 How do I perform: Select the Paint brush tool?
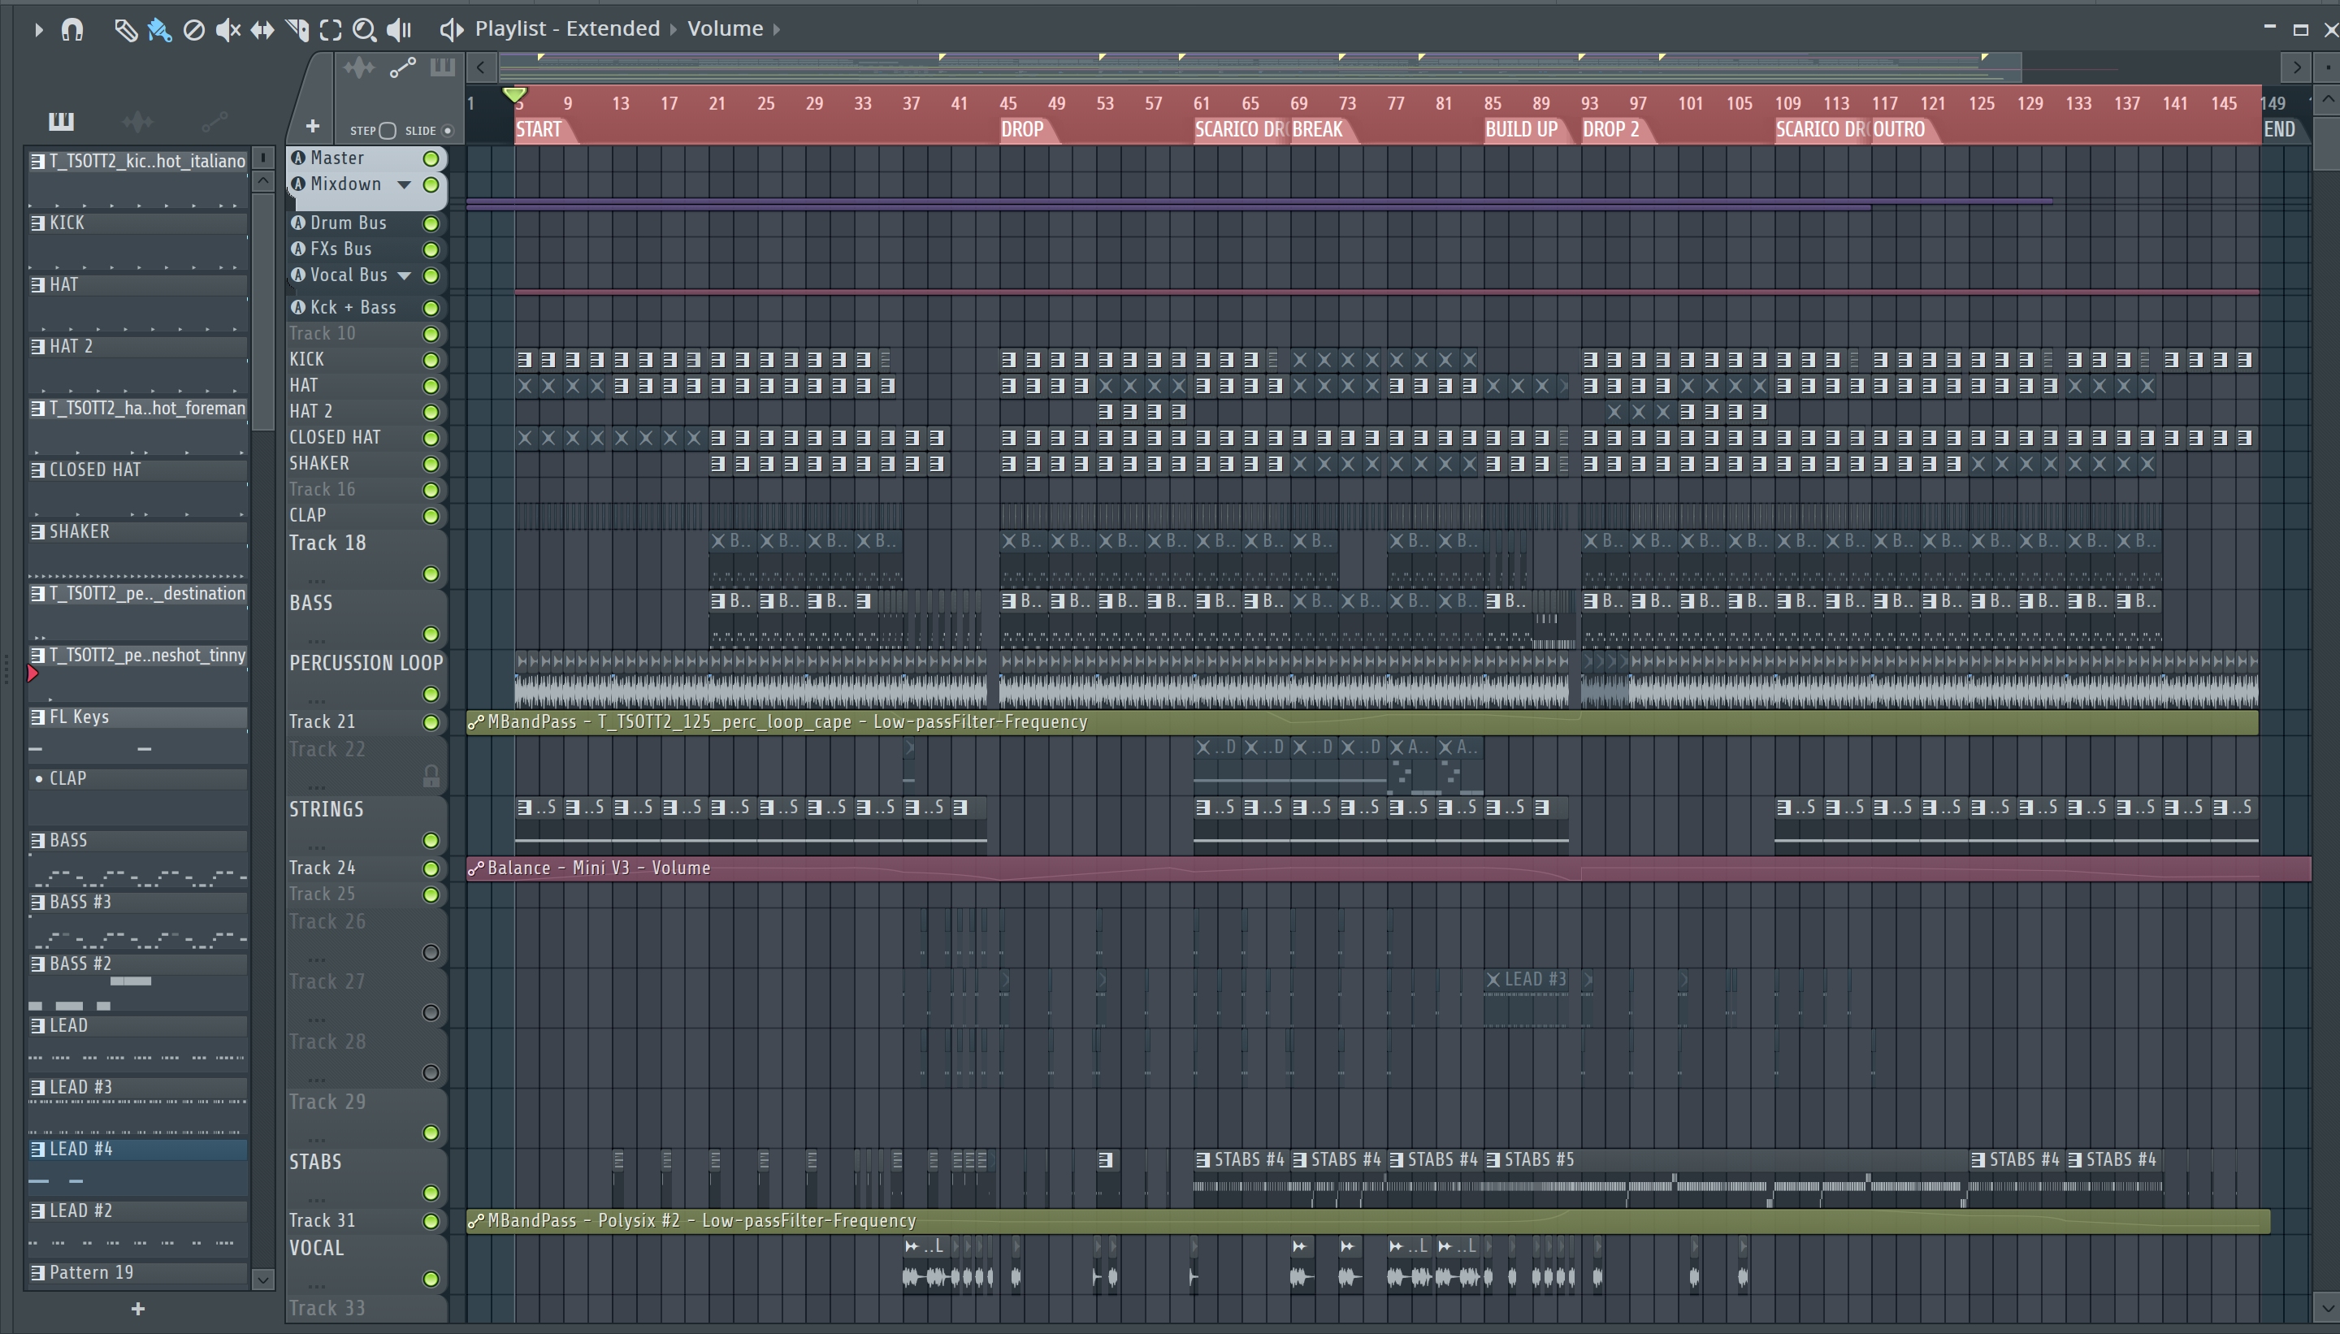[159, 30]
